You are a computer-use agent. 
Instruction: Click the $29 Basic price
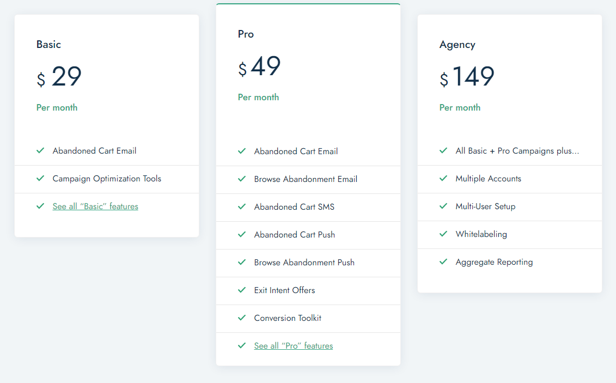click(59, 77)
